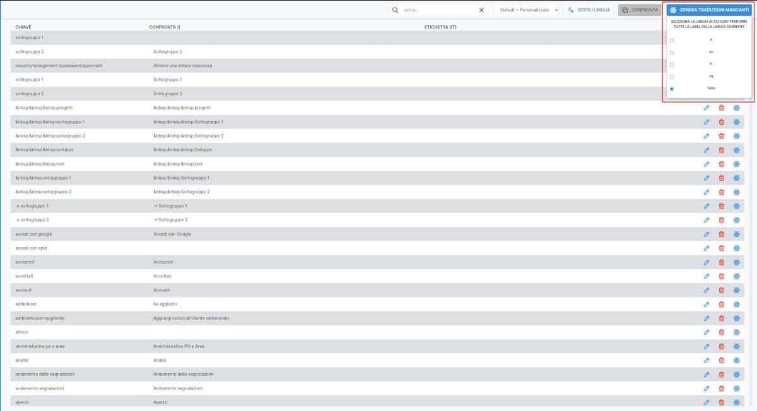Click the pencil icon for 'analisi'
This screenshot has height=411, width=757.
pyautogui.click(x=706, y=360)
